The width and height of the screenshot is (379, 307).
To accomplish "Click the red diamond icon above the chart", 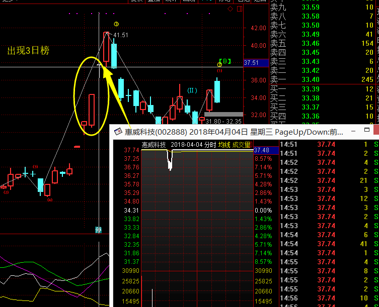I will [230, 9].
